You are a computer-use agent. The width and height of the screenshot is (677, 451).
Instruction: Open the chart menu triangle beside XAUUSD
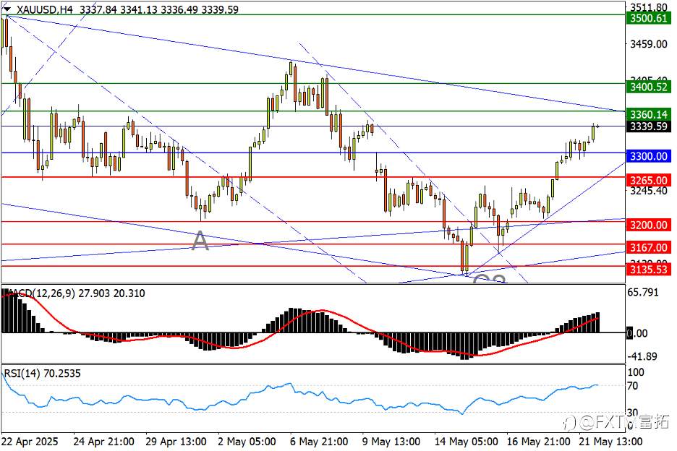[7, 9]
